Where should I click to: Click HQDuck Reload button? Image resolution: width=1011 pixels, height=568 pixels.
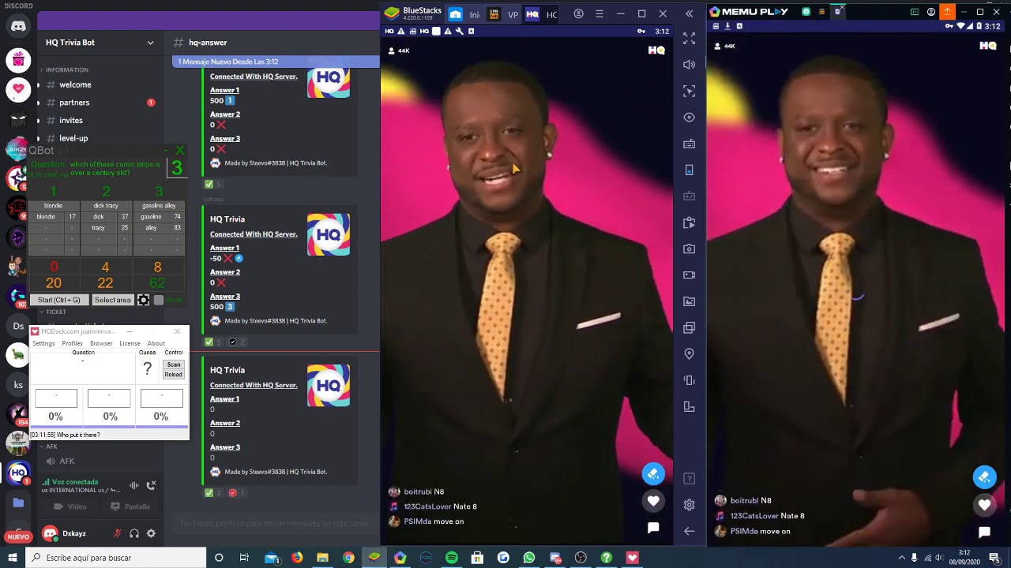click(x=174, y=375)
